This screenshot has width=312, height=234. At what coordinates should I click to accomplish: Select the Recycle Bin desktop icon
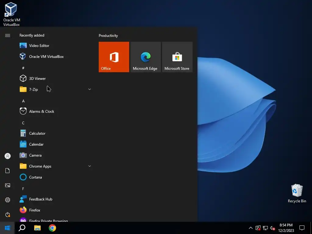coord(297,193)
